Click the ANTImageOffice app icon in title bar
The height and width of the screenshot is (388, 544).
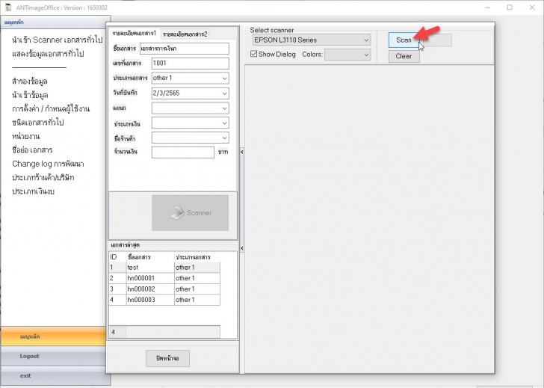point(8,7)
